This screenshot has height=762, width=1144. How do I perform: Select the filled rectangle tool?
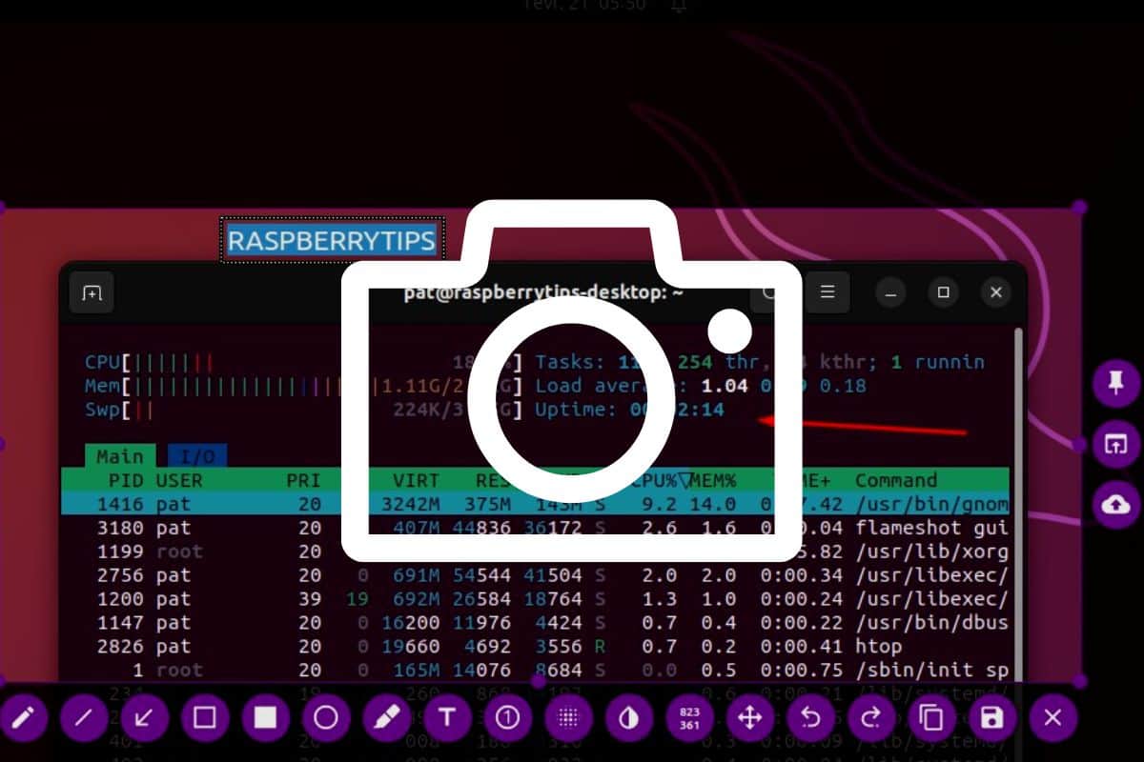(265, 718)
